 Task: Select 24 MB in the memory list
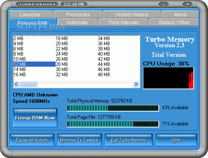(x=62, y=54)
